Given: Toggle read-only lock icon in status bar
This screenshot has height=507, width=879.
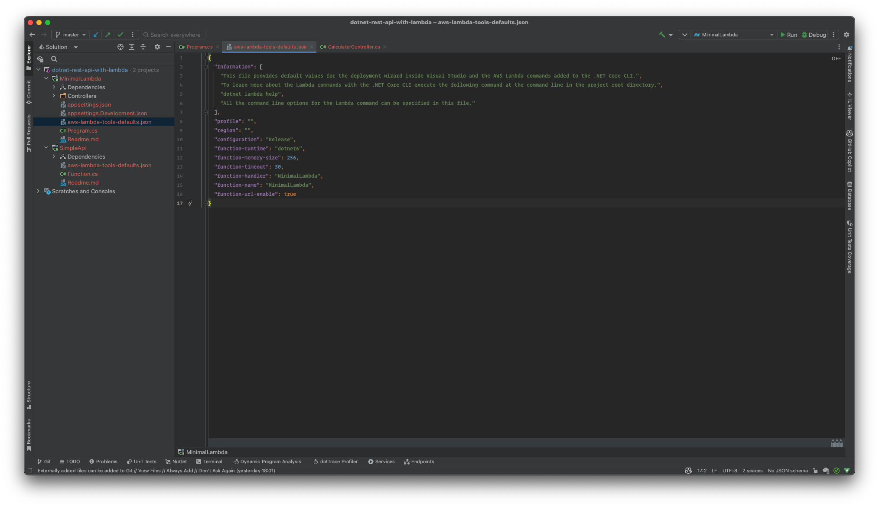Looking at the screenshot, I should [815, 471].
